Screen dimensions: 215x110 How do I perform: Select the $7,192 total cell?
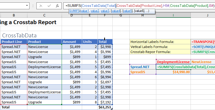pyautogui.click(x=105, y=102)
